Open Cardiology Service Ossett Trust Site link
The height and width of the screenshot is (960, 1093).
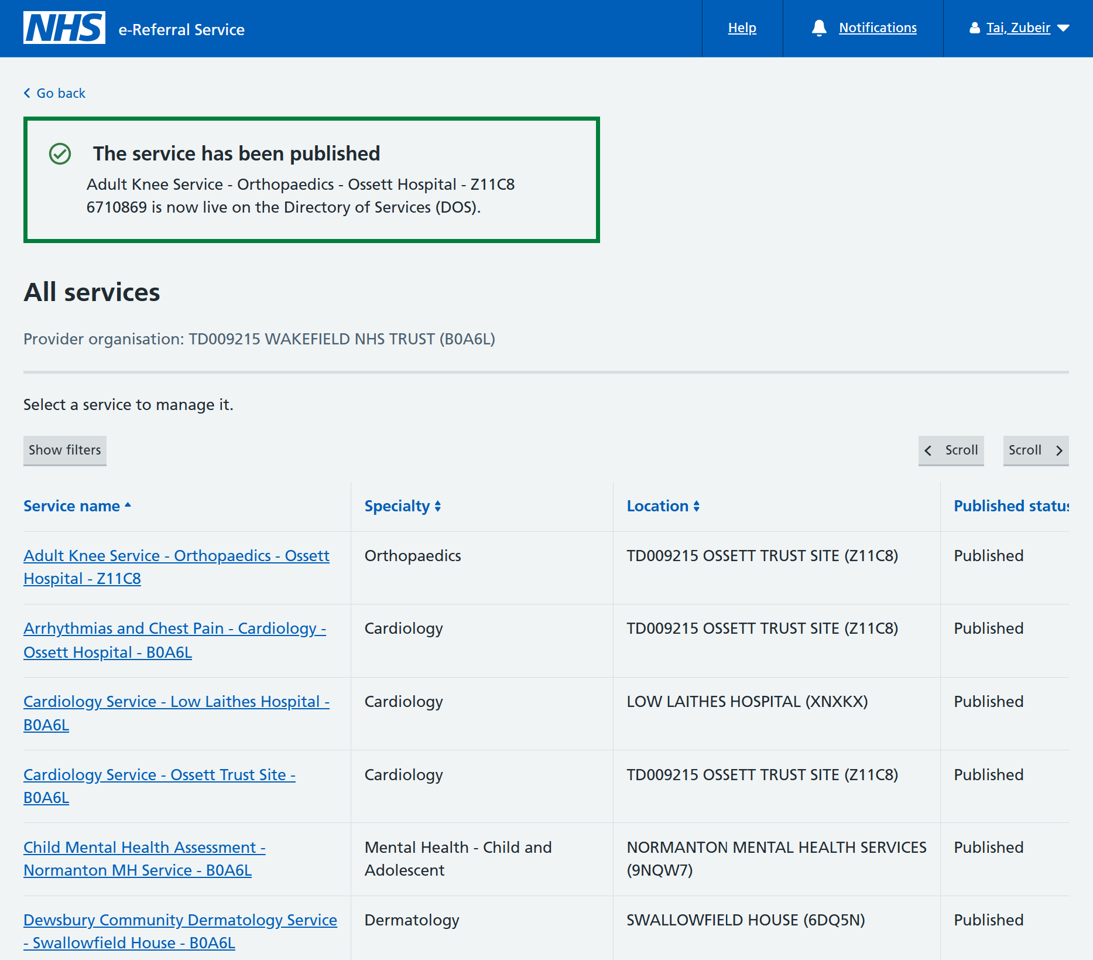click(159, 786)
